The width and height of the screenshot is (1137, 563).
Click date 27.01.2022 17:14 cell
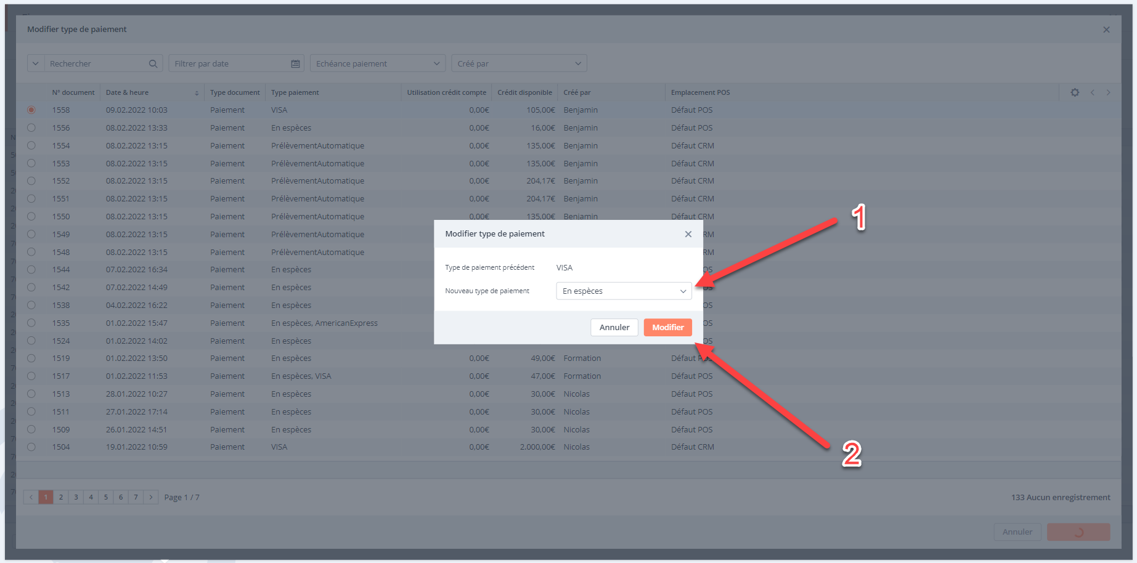point(137,412)
